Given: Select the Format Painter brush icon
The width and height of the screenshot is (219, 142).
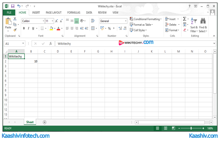Looking at the screenshot, I should coord(15,30).
